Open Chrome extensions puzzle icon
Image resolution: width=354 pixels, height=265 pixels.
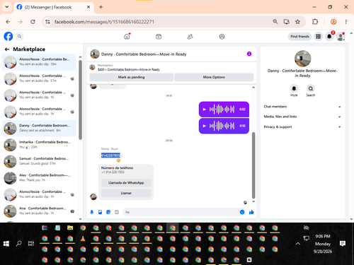[315, 22]
